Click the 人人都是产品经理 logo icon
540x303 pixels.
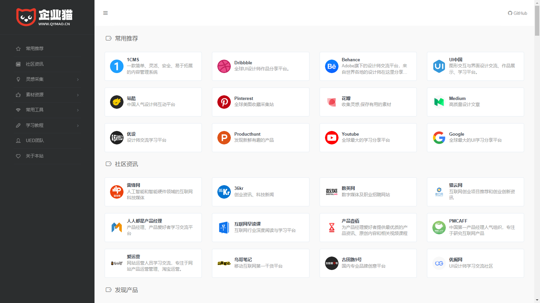pyautogui.click(x=117, y=228)
